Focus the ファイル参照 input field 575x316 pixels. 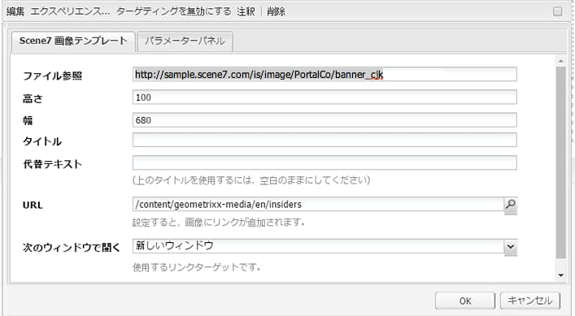tap(325, 75)
